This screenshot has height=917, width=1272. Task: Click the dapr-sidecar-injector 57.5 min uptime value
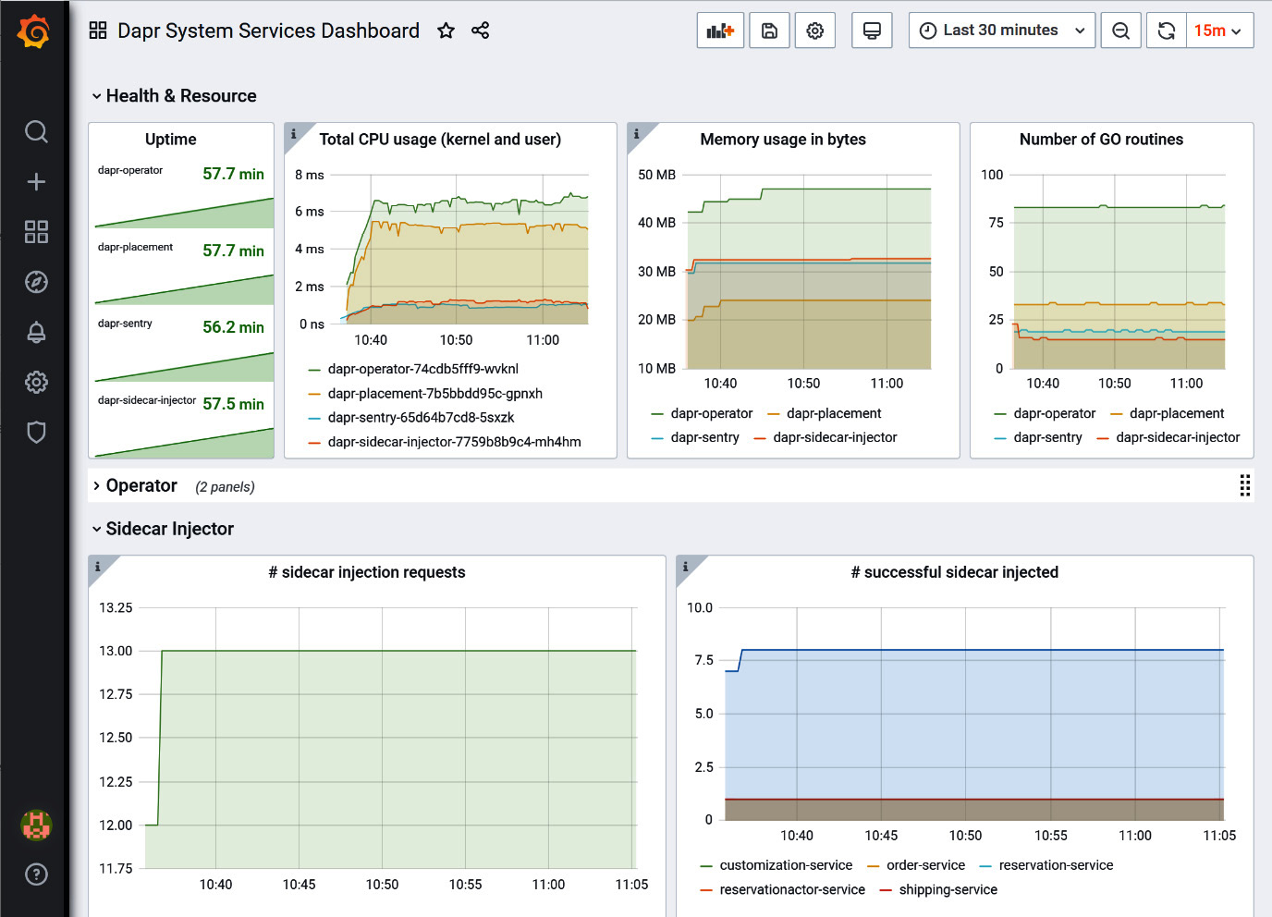(x=233, y=404)
